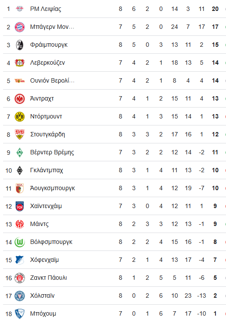Click the Χόλσταϊν row name
This screenshot has width=226, height=320.
(42, 296)
